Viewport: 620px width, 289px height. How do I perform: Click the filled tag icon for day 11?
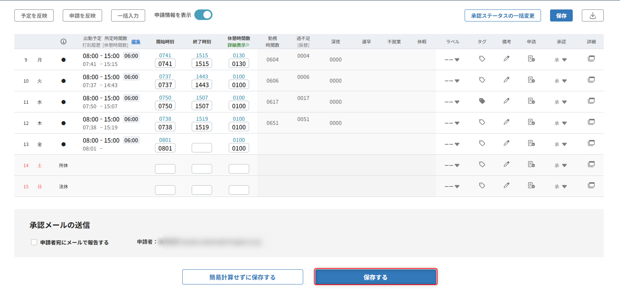click(482, 101)
